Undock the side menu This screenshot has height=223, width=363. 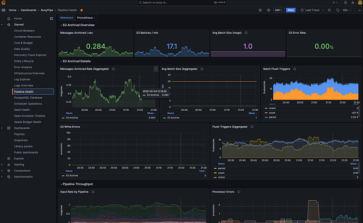click(51, 19)
